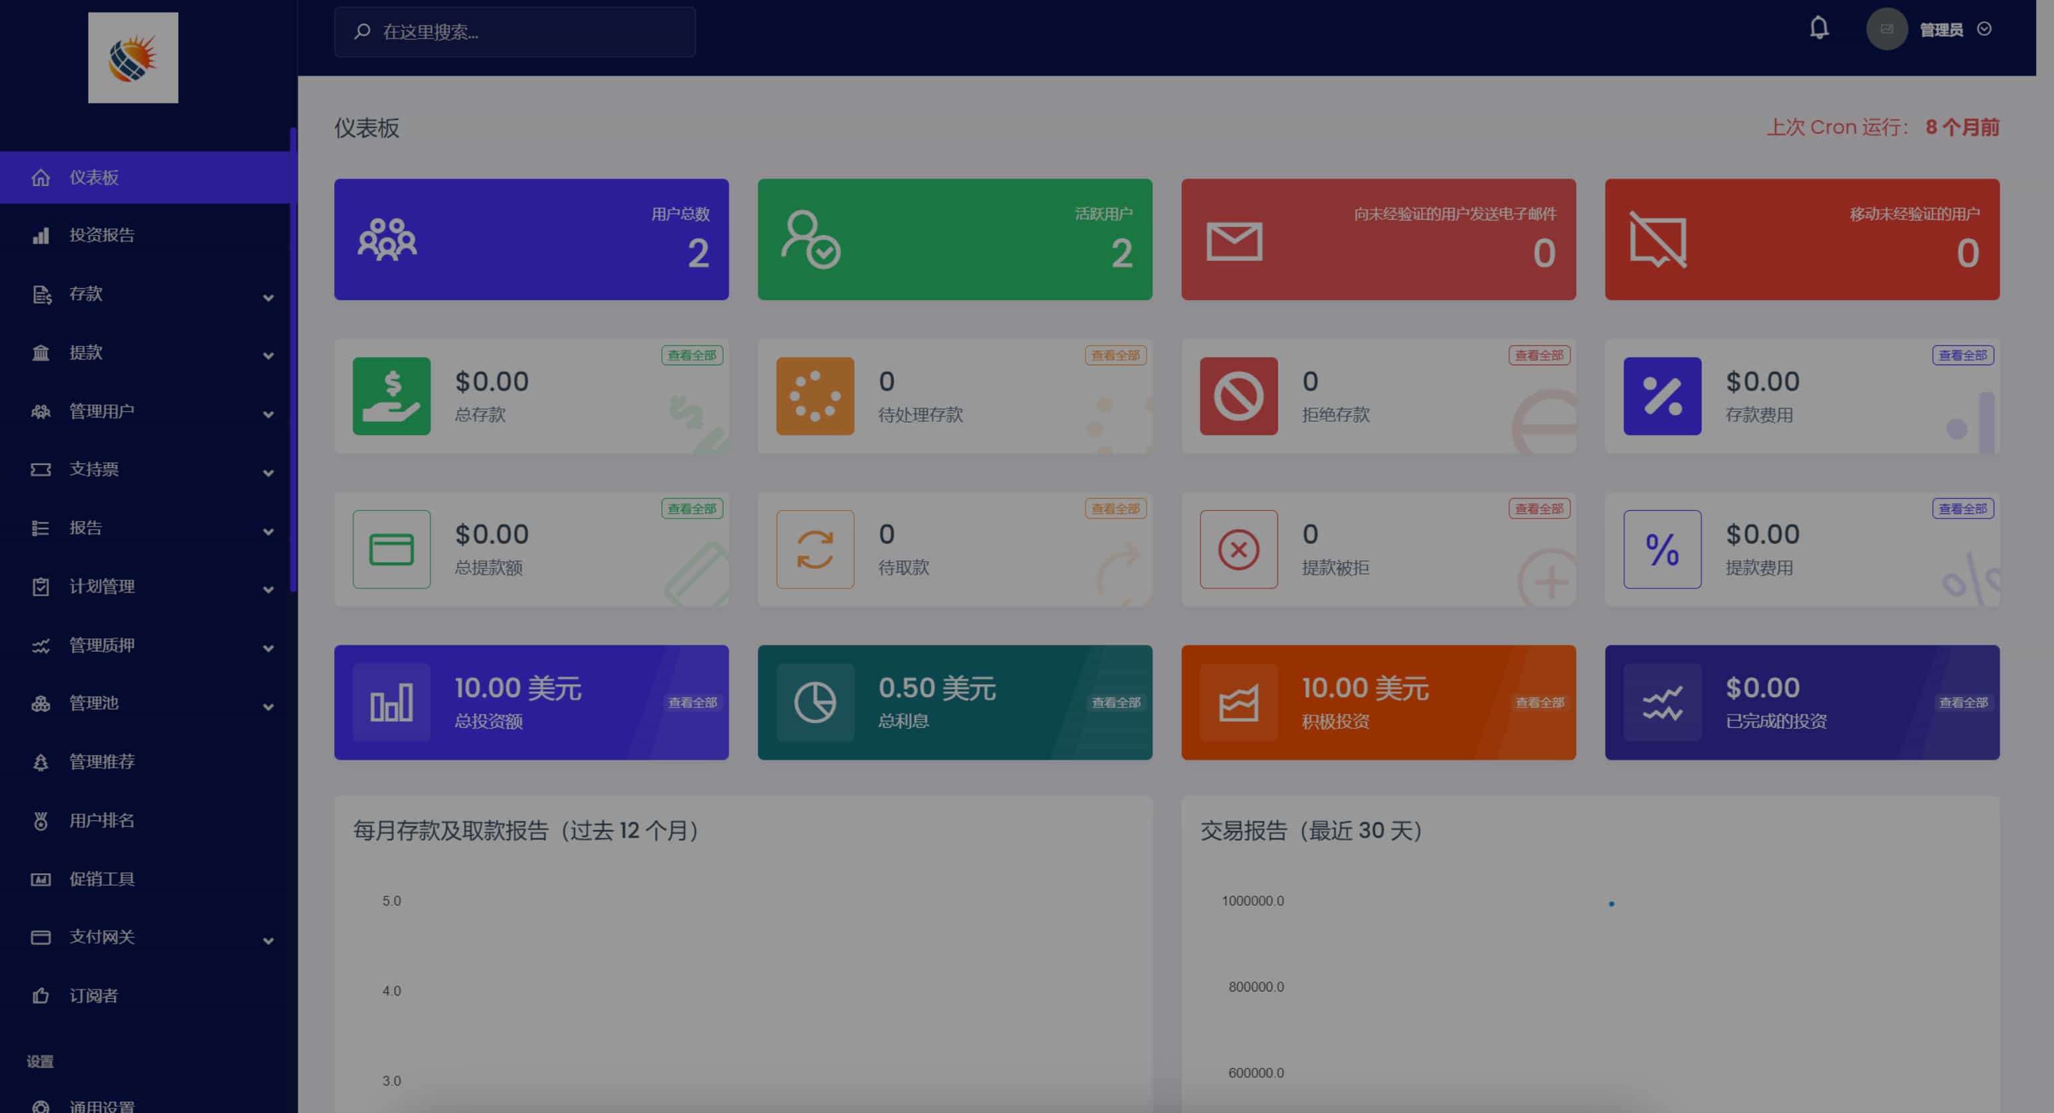Type in the 在这里搜索 search field
Image resolution: width=2054 pixels, height=1113 pixels.
pos(514,32)
